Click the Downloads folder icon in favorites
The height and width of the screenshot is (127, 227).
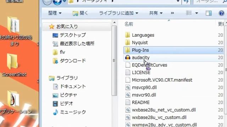click(55, 61)
